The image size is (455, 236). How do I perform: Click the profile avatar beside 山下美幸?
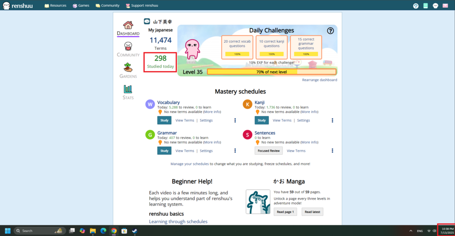tap(147, 21)
